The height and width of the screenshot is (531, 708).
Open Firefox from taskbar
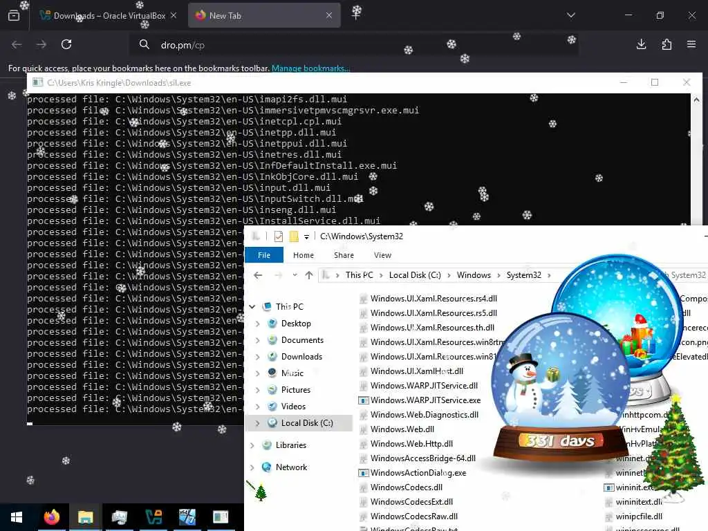(x=51, y=517)
